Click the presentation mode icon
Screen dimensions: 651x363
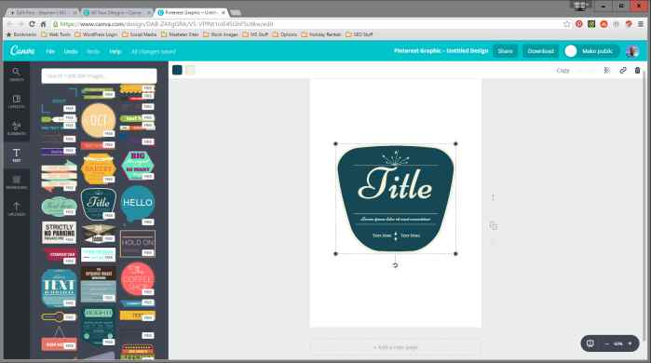(590, 343)
